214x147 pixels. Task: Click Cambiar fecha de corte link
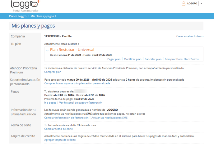click(58, 129)
